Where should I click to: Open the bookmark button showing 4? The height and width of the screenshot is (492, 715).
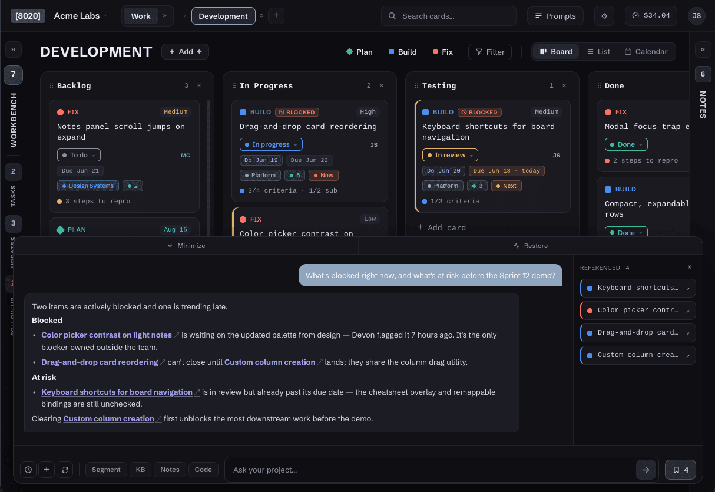click(680, 470)
